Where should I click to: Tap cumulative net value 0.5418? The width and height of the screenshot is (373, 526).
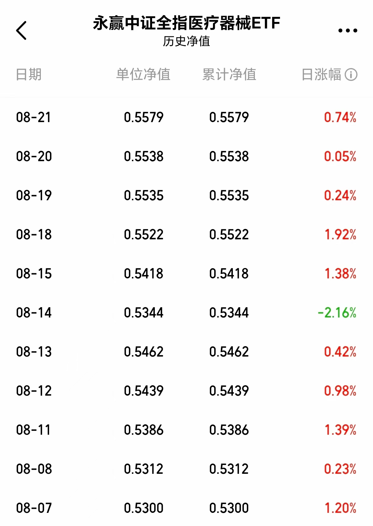point(229,274)
